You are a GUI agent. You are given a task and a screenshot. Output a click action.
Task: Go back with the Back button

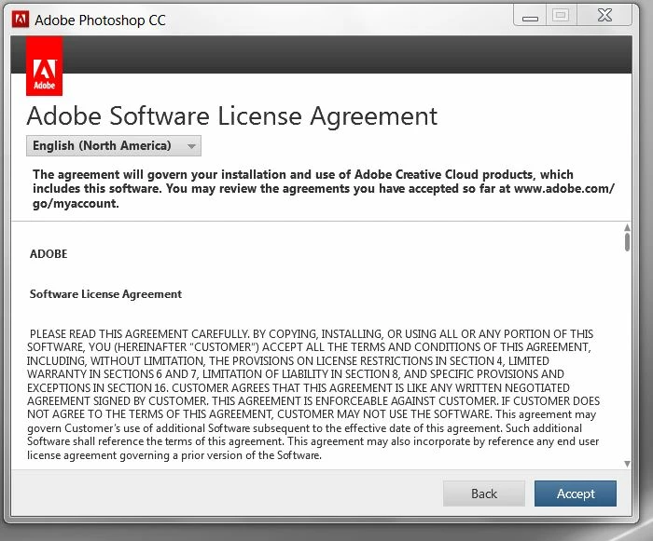click(484, 494)
